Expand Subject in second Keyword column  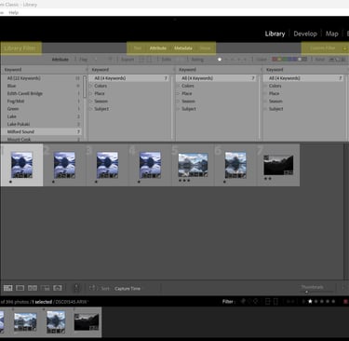[91, 109]
